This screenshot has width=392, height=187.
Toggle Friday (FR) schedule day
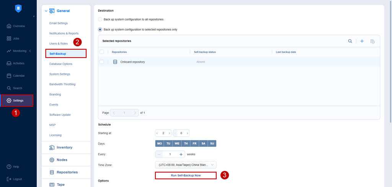tap(194, 143)
